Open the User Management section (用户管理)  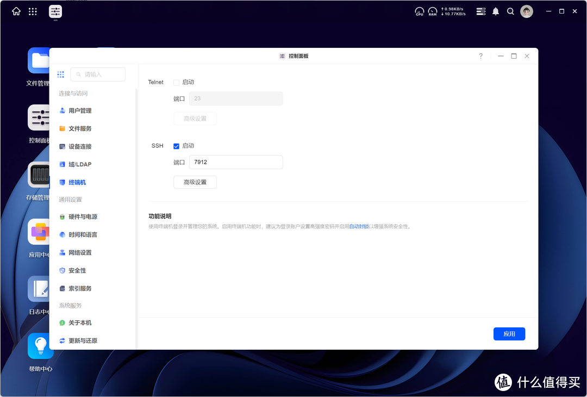pyautogui.click(x=80, y=111)
